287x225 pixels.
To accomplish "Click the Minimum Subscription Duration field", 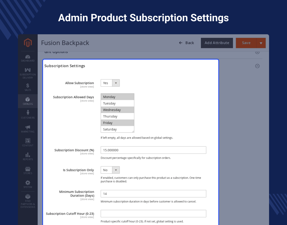I will click(x=153, y=194).
